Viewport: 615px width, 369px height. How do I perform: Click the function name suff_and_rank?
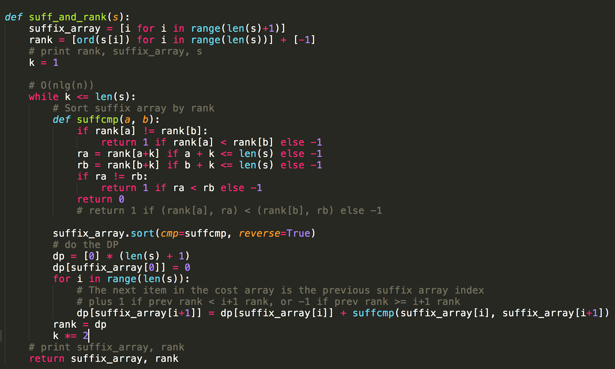(x=68, y=17)
